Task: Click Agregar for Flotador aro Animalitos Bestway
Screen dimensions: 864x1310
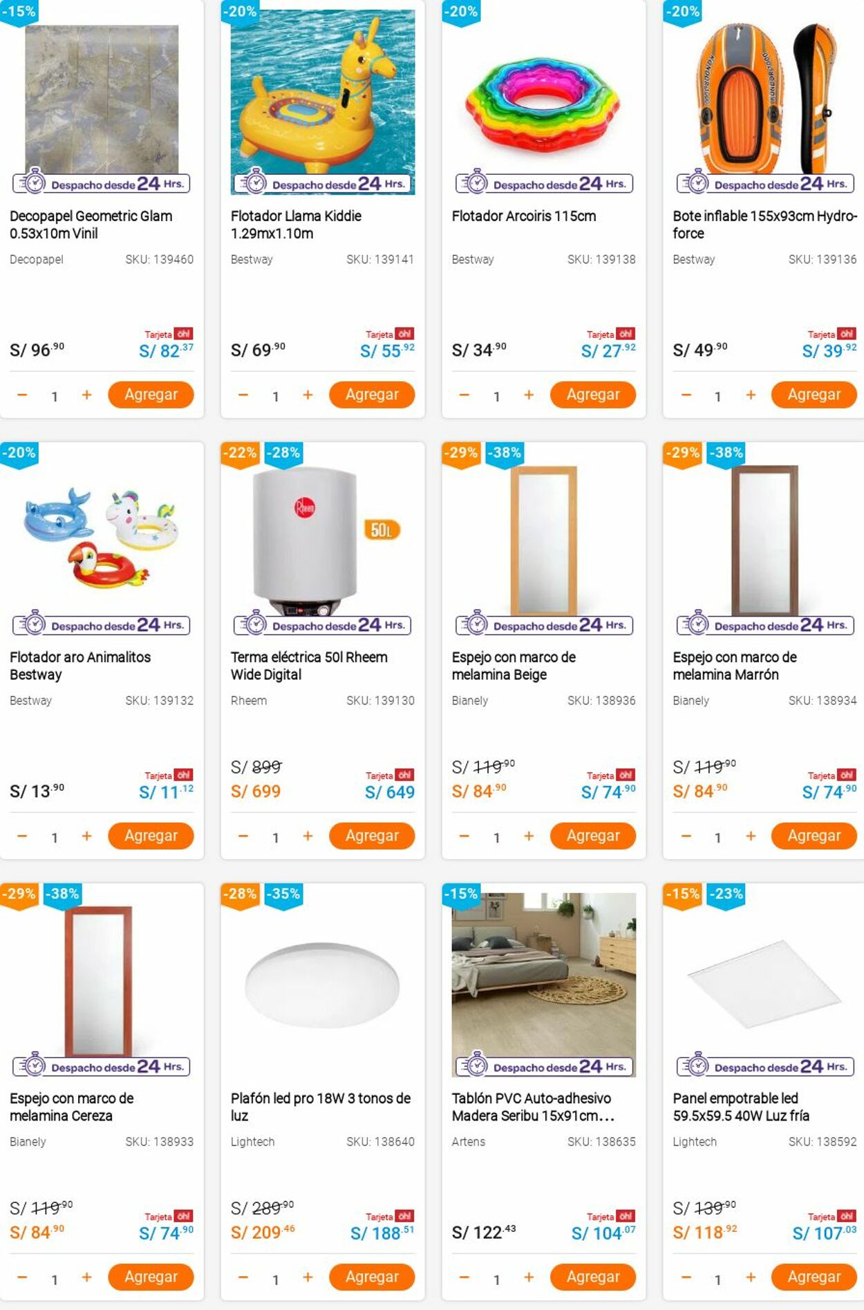Action: [151, 836]
